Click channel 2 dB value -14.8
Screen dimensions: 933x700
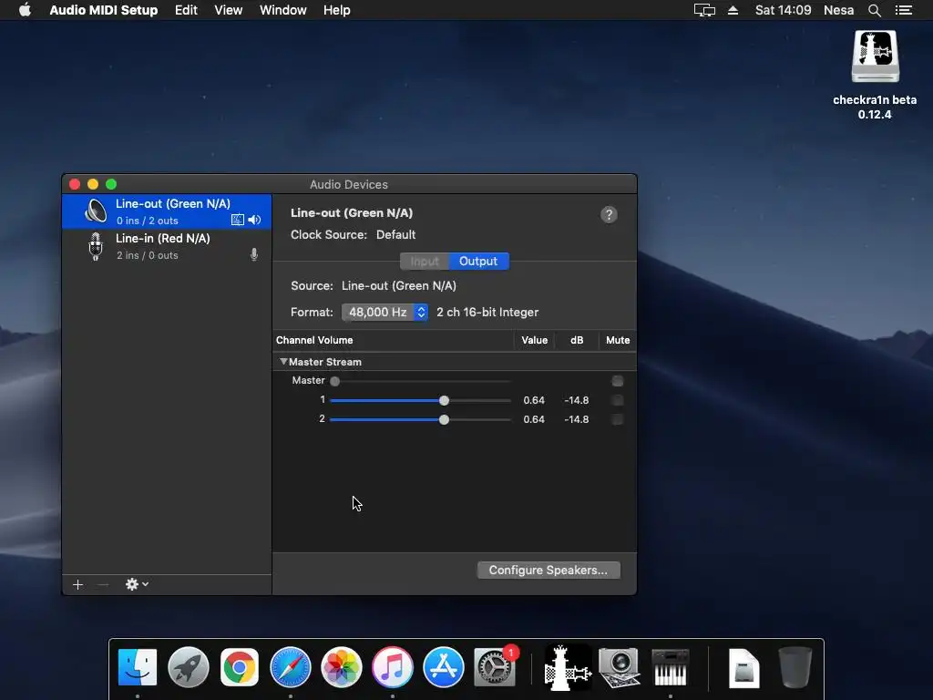click(577, 419)
